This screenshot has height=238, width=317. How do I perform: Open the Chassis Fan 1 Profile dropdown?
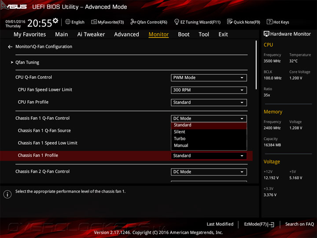(209, 156)
